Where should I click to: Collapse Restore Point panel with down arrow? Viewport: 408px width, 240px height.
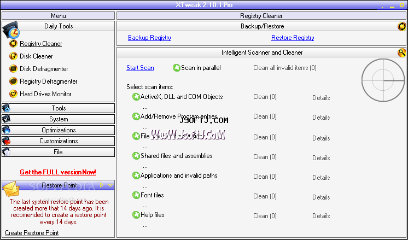click(110, 185)
